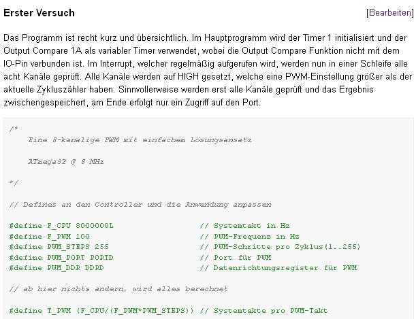
Task: Click the PWM_STEPS 255 define line
Action: pos(59,247)
